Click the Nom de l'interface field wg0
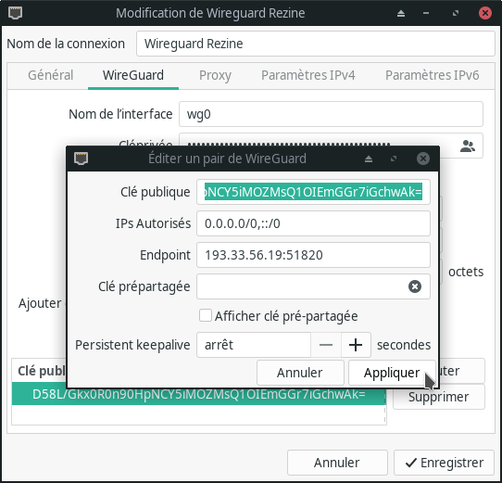This screenshot has width=502, height=483. [331, 114]
